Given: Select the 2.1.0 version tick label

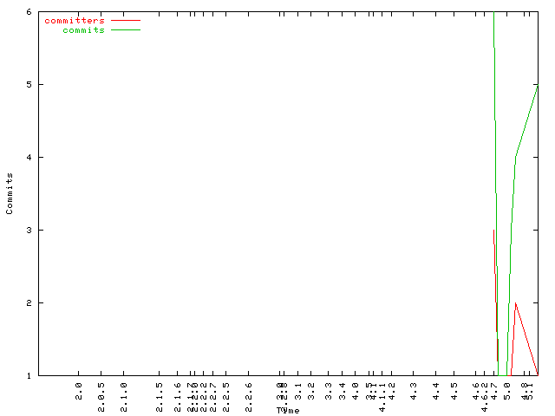Looking at the screenshot, I should [124, 390].
